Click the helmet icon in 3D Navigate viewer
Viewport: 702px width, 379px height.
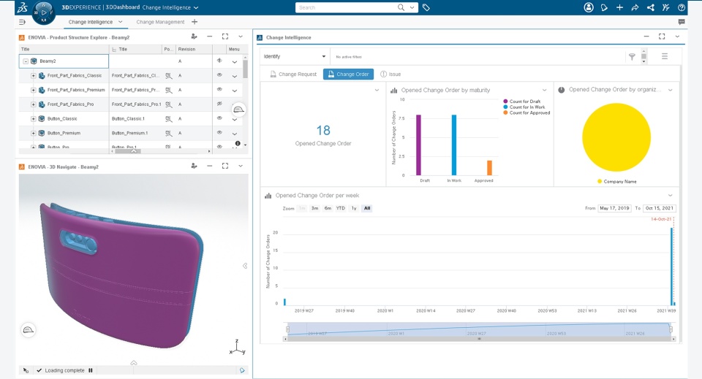pos(29,330)
